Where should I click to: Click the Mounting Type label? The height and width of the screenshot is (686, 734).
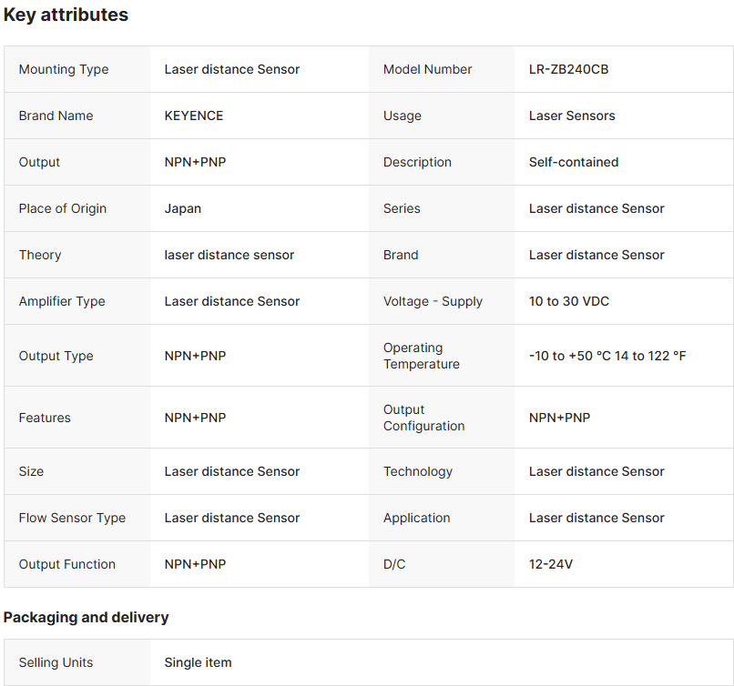[63, 69]
